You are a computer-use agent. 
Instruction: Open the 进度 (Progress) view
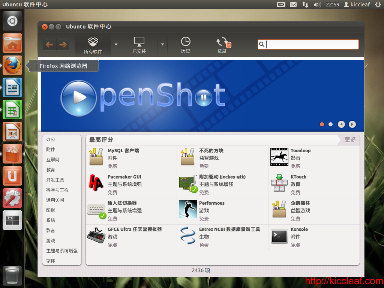tap(222, 45)
